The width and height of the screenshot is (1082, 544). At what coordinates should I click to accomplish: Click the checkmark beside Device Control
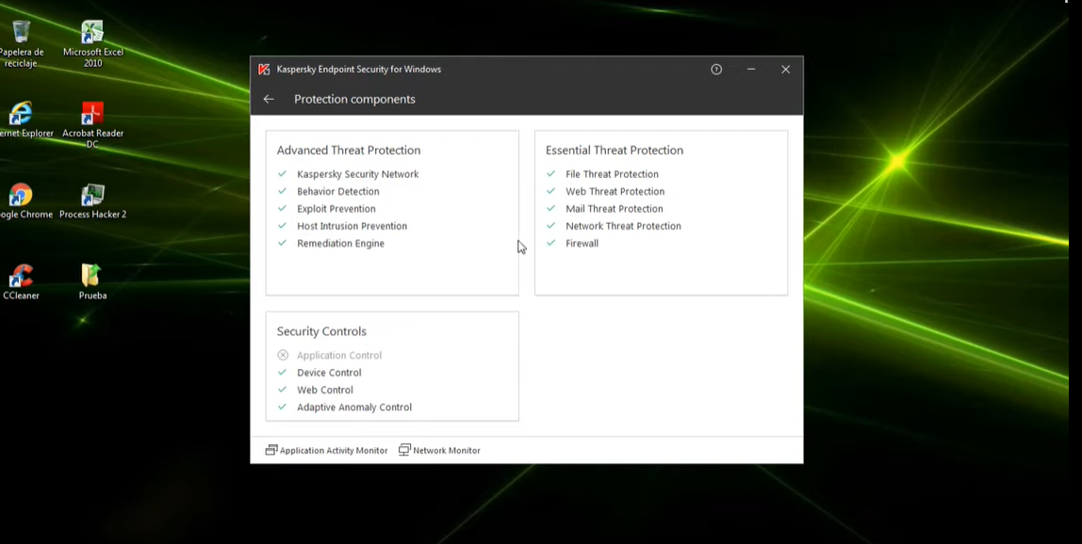coord(282,372)
